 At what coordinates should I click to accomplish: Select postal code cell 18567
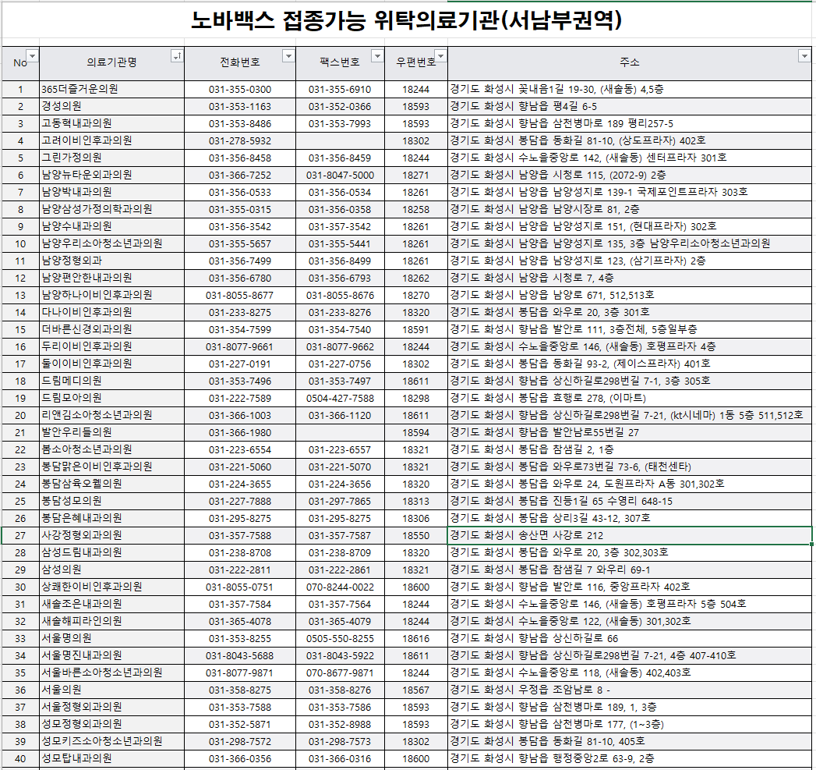pyautogui.click(x=416, y=690)
